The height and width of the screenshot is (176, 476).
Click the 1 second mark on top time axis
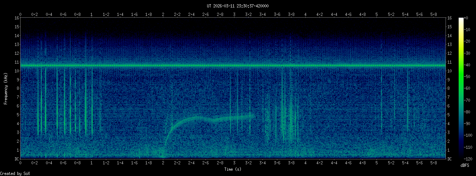click(92, 14)
